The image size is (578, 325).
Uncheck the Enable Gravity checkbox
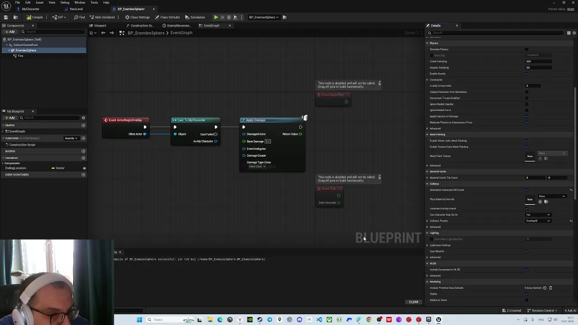[x=527, y=74]
